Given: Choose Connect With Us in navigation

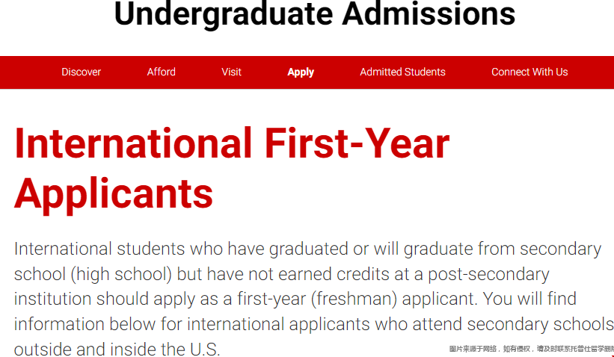Looking at the screenshot, I should tap(529, 72).
